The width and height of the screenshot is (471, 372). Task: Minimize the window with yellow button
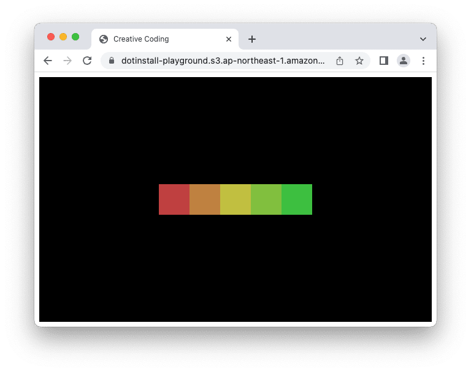63,37
